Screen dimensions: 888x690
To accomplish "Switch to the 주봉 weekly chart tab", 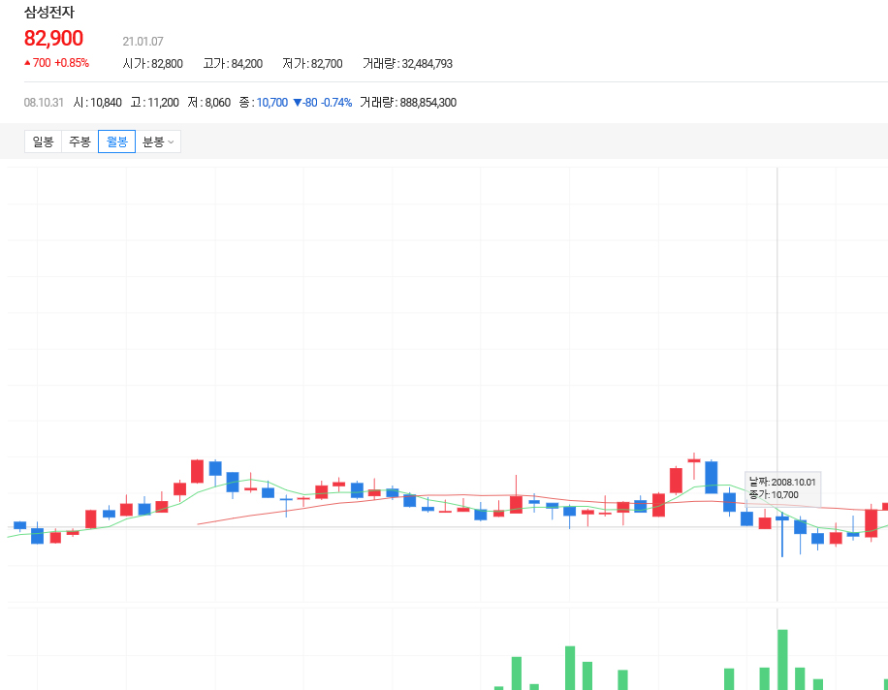I will (x=79, y=141).
